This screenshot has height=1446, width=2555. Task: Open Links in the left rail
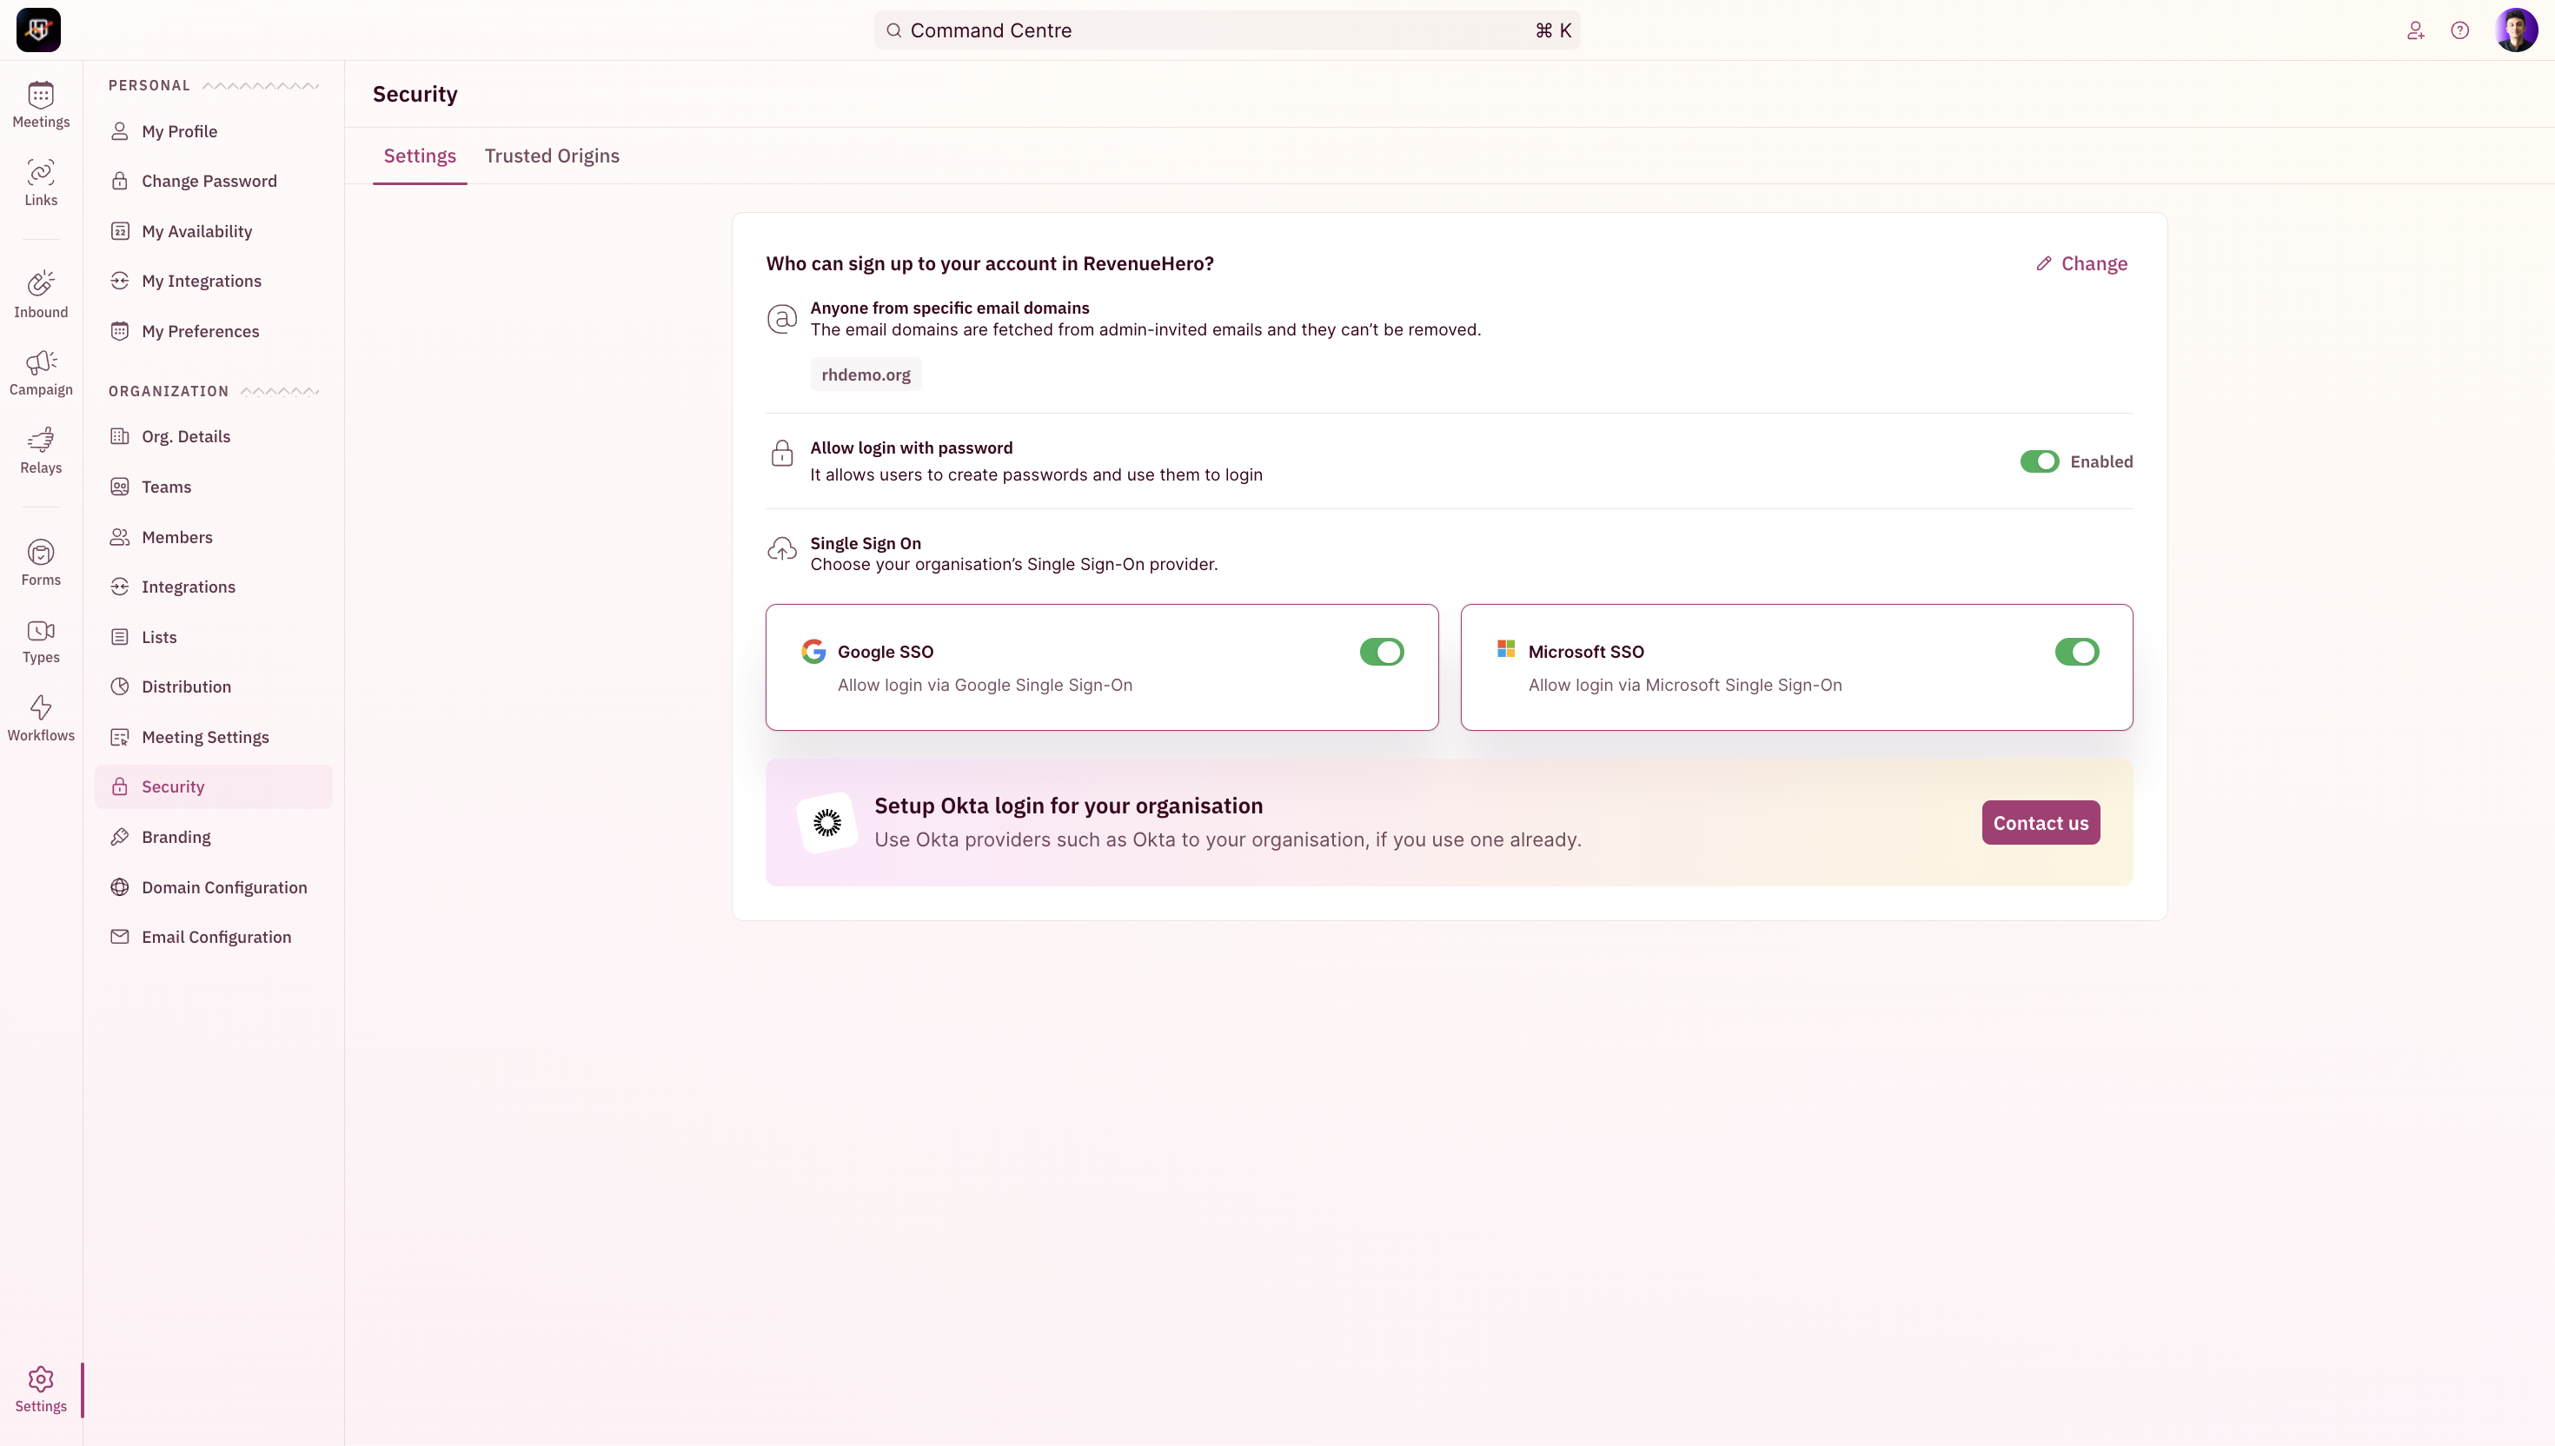(x=41, y=182)
